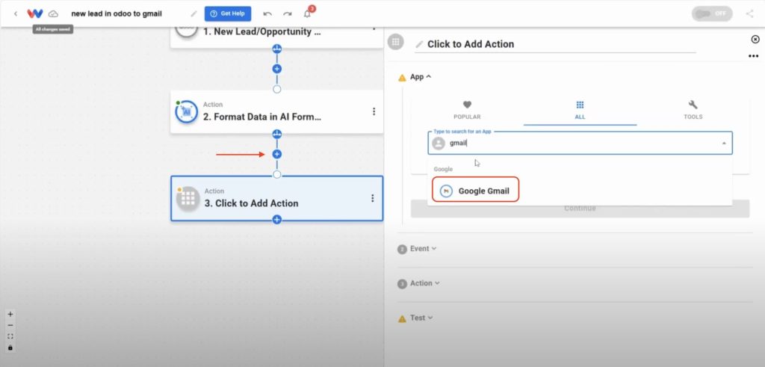
Task: Select step 3 Click to Add Action
Action: click(276, 198)
